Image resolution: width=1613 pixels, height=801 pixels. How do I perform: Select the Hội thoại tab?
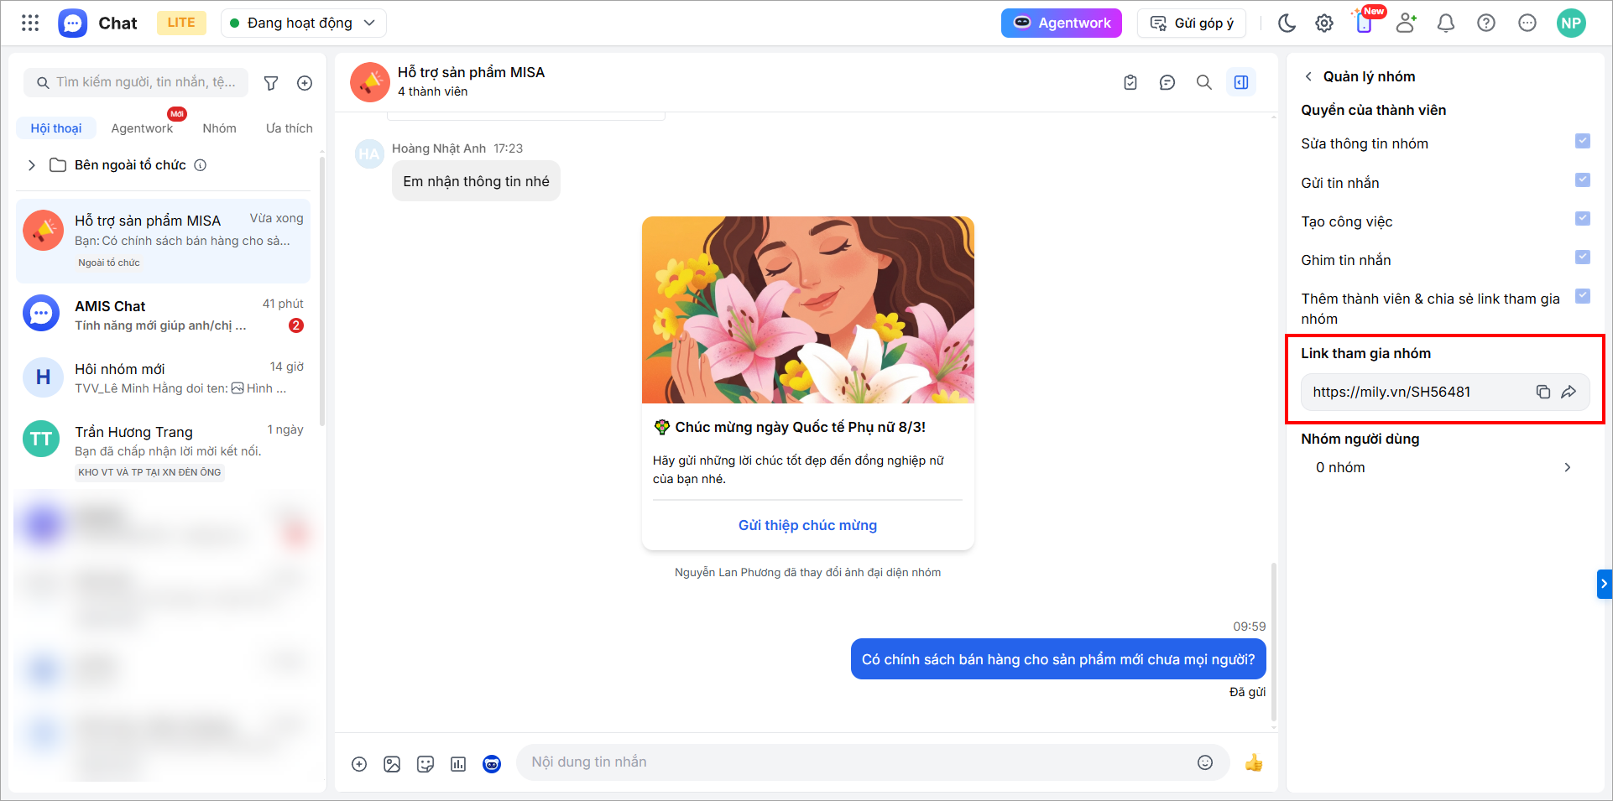56,128
